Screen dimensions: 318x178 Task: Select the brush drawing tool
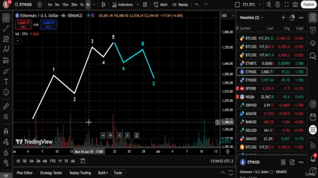coord(6,71)
